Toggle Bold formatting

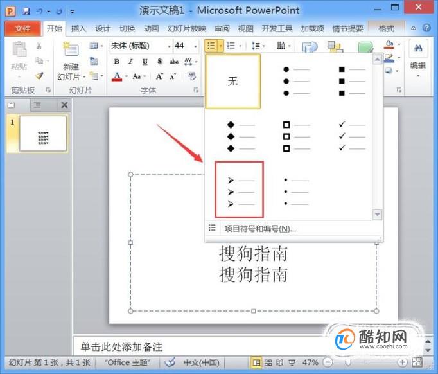tap(116, 62)
